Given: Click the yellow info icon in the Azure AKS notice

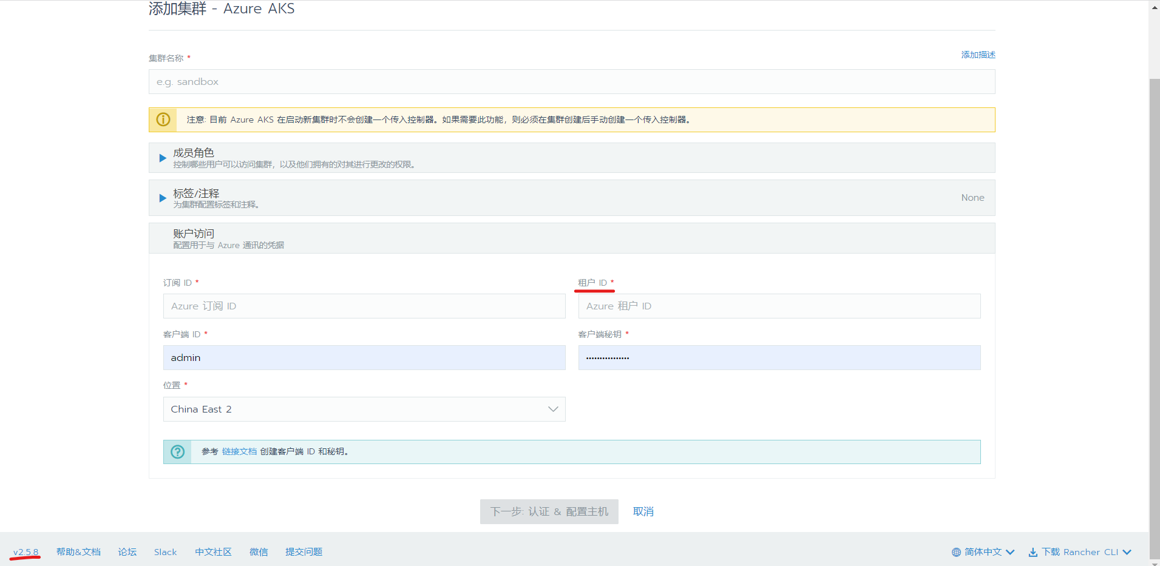Looking at the screenshot, I should click(x=163, y=120).
